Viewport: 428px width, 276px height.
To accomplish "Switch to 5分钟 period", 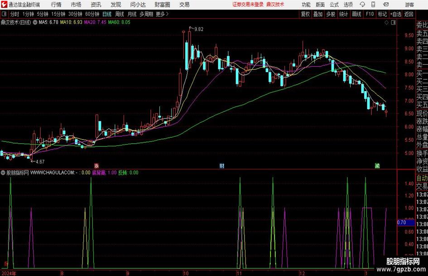I will [43, 14].
